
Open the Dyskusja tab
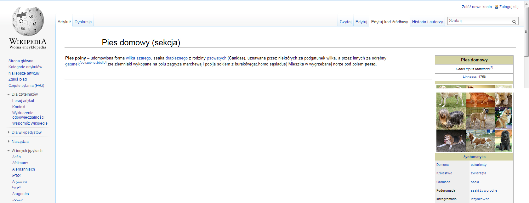click(83, 22)
